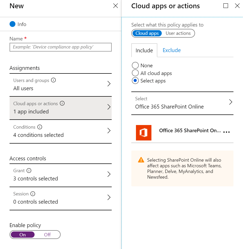Click the info icon next to Users and groups
Viewport: 243px width, 249px height.
click(x=53, y=80)
